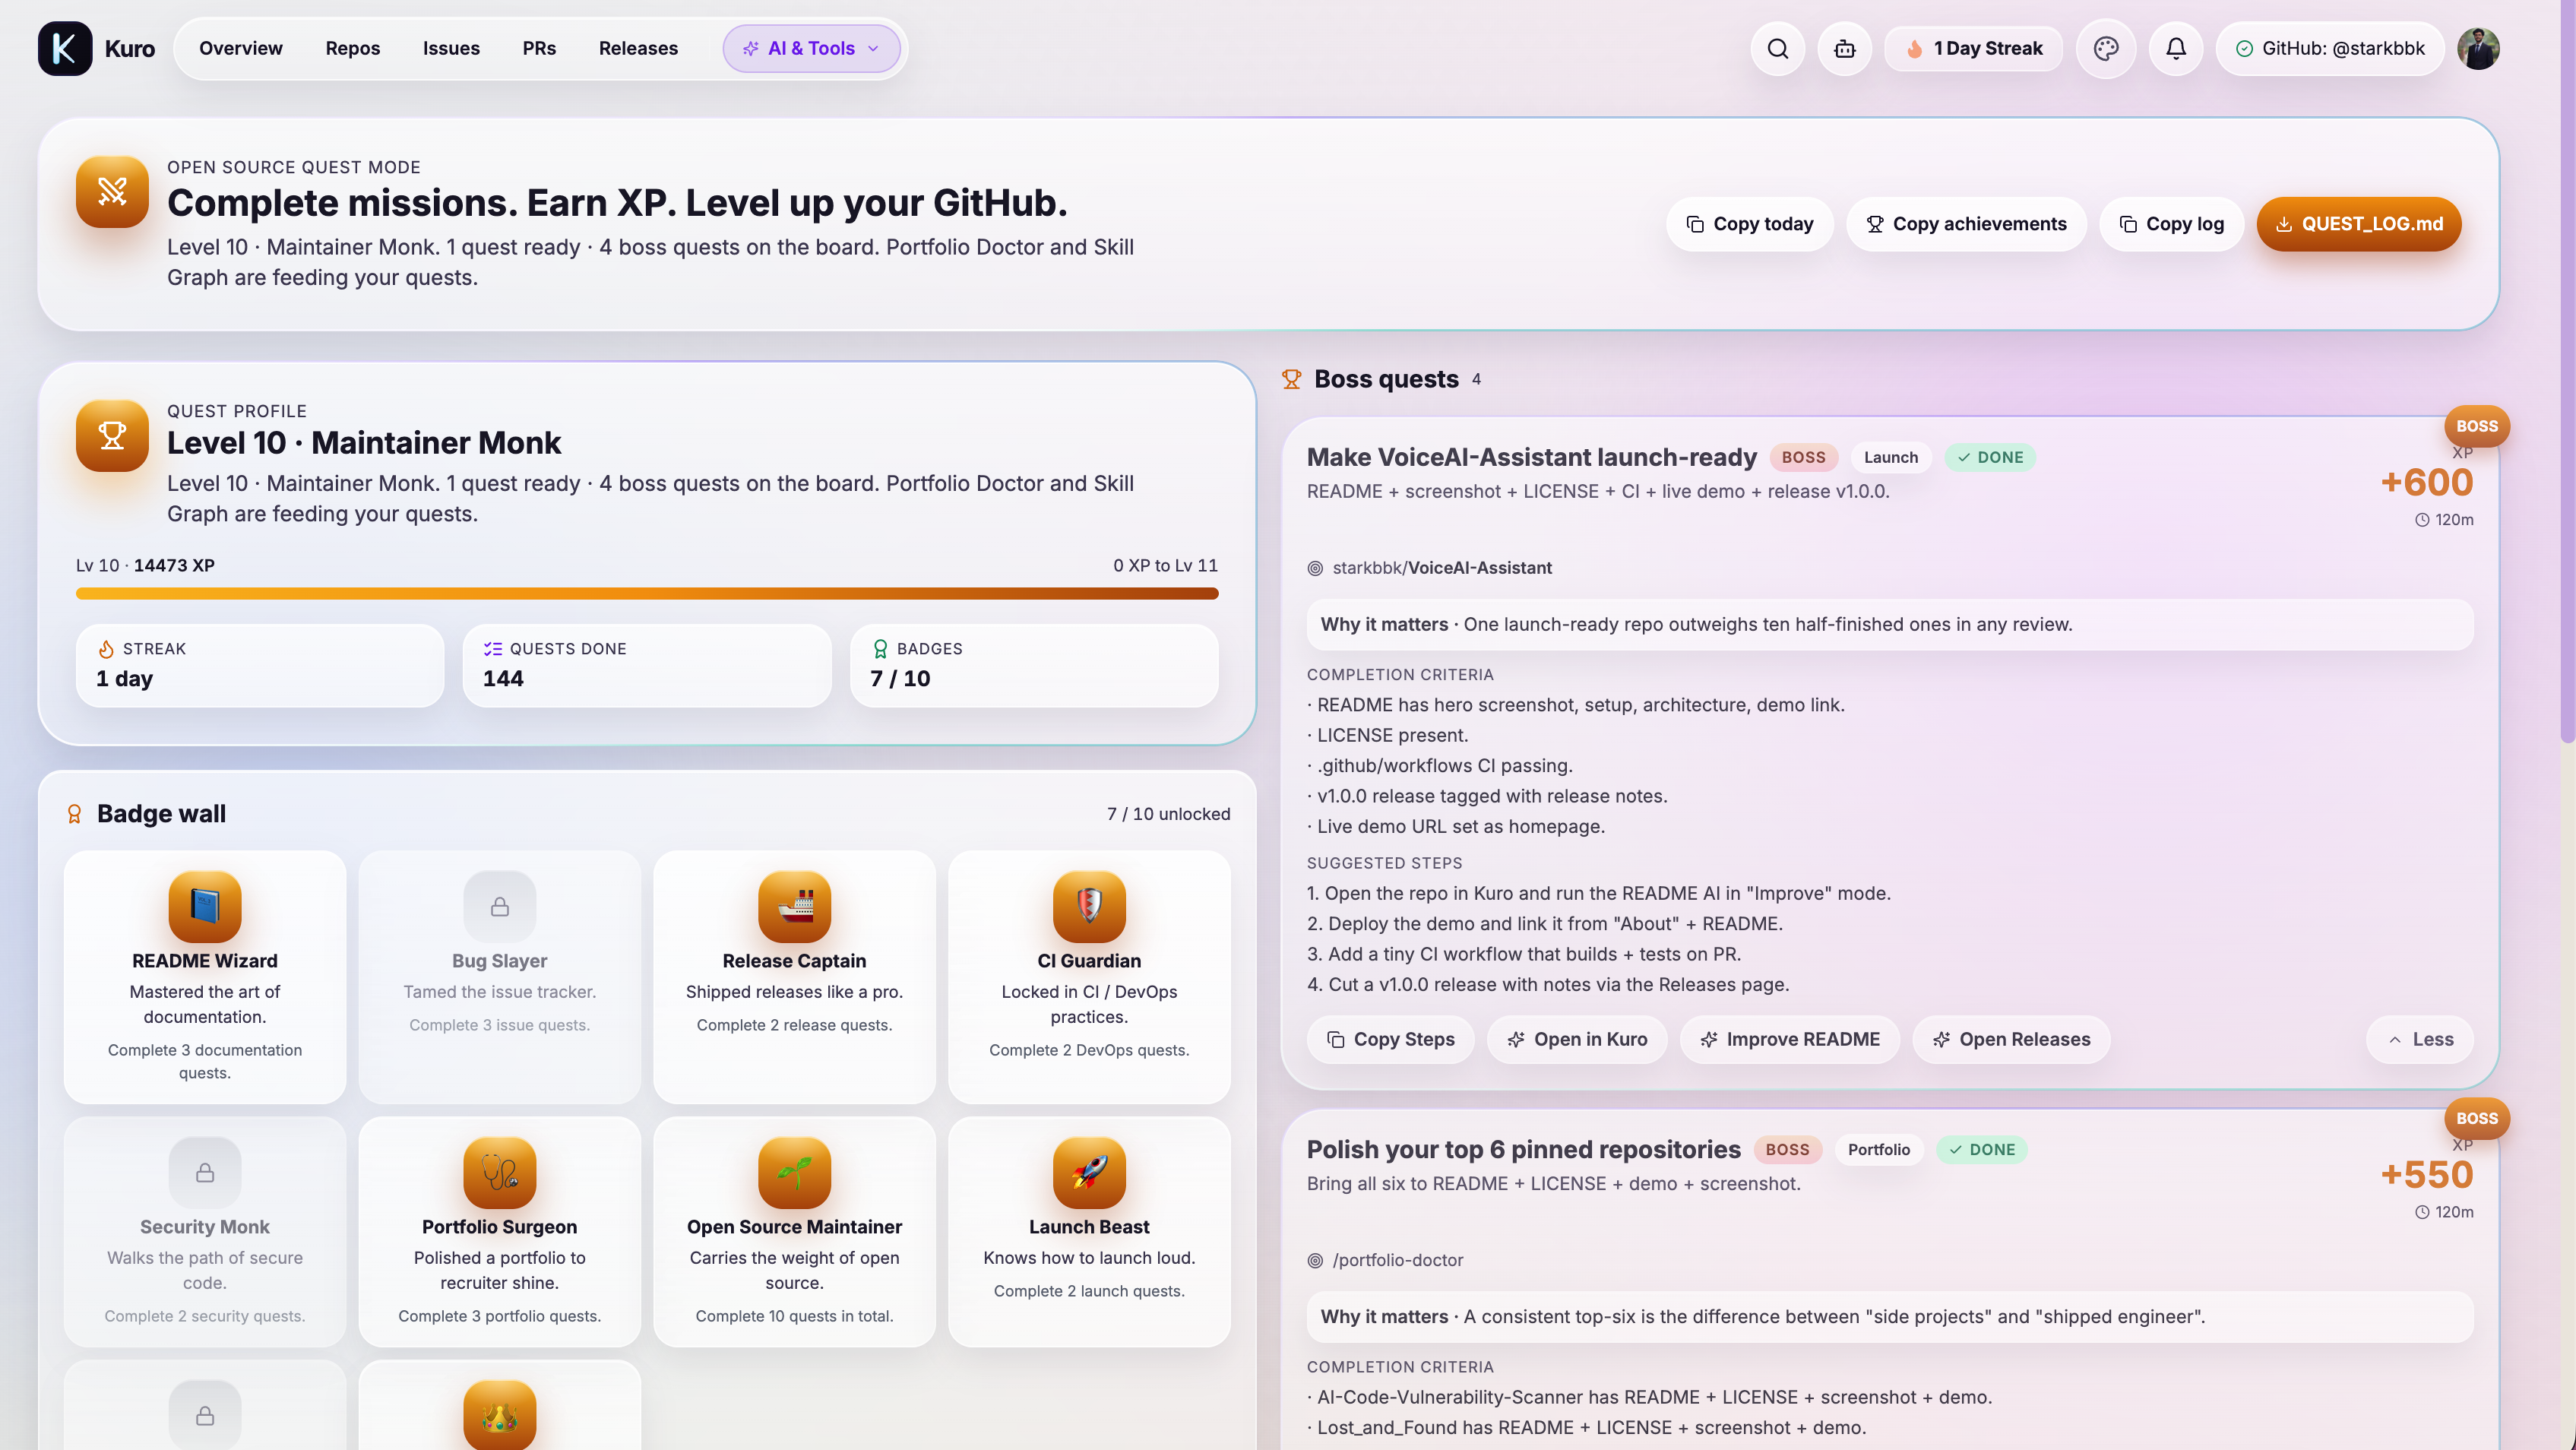2576x1450 pixels.
Task: Click Copy Steps button
Action: [1390, 1040]
